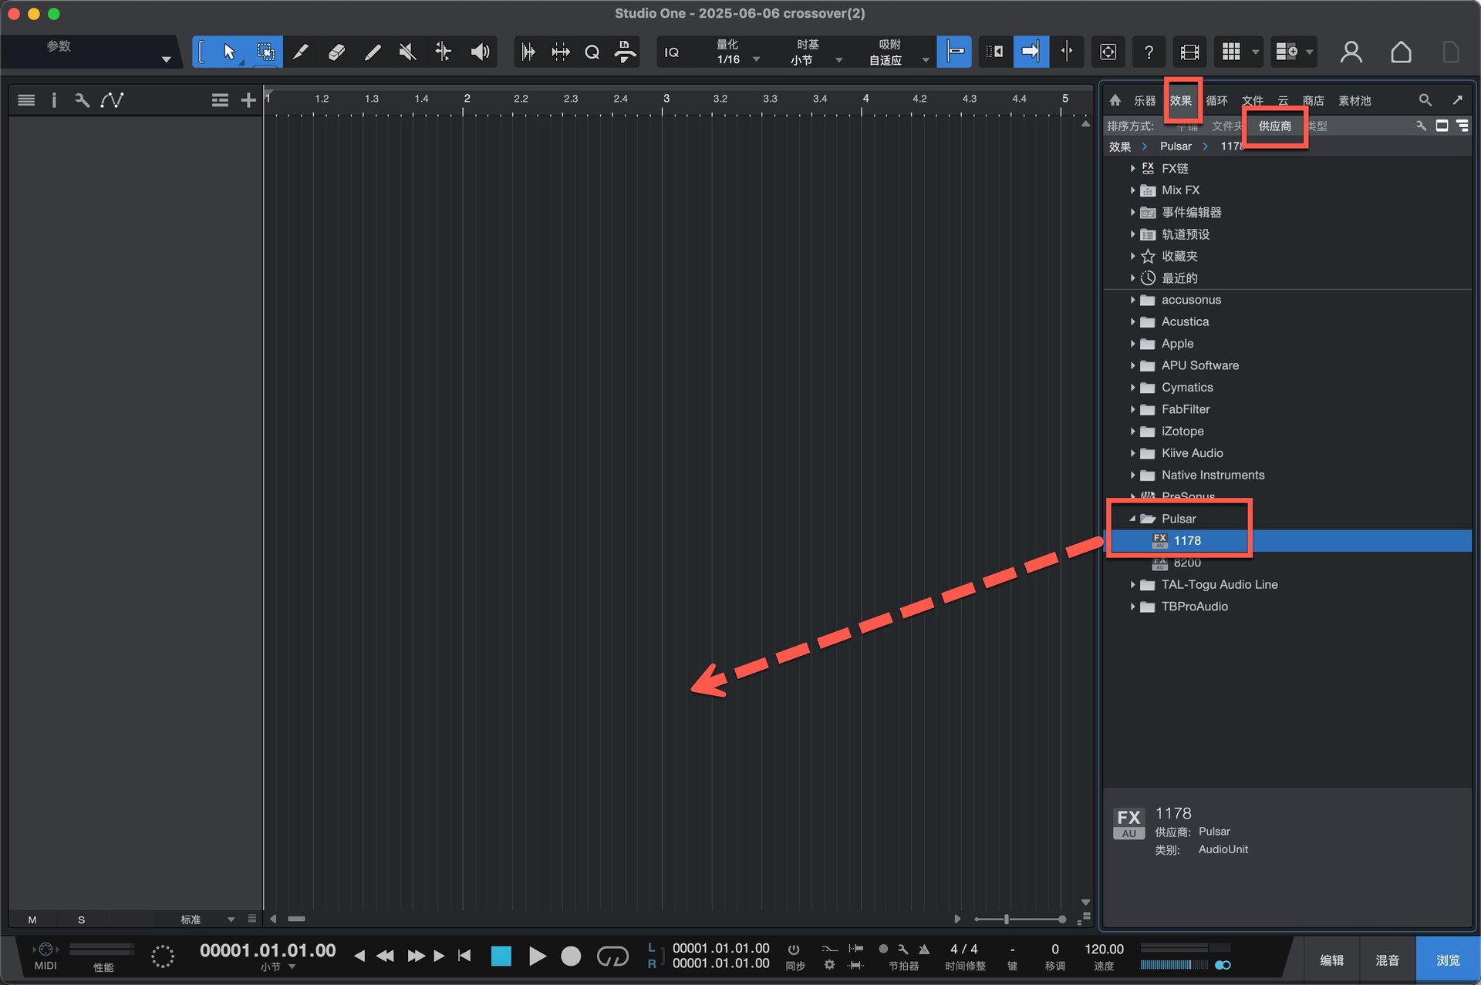
Task: Click Pulsar in the breadcrumb path
Action: pos(1176,146)
